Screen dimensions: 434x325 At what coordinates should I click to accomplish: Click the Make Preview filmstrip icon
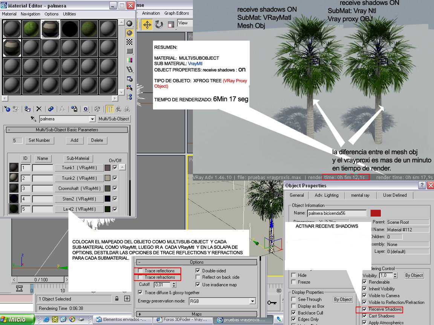point(129,69)
